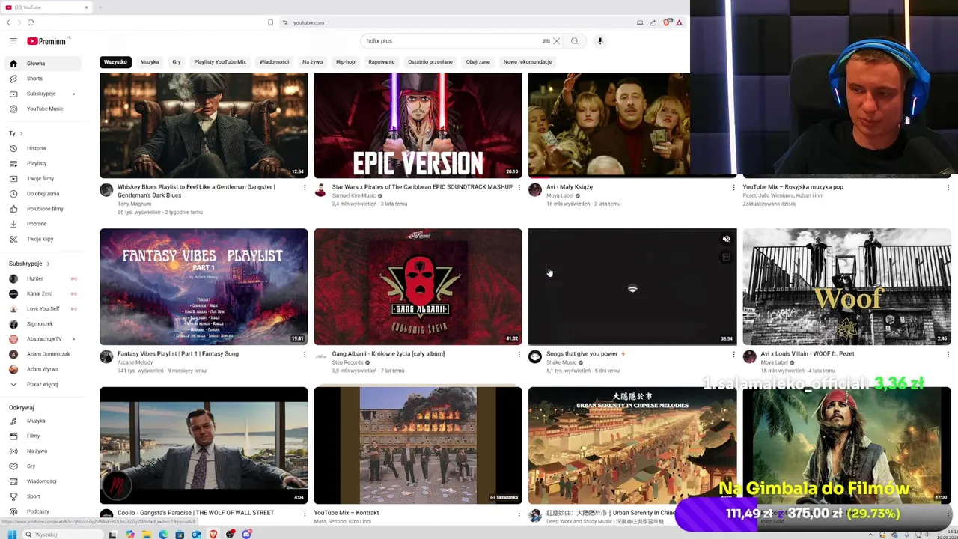Open Samuel Kim Music channel link
The height and width of the screenshot is (539, 958).
354,195
